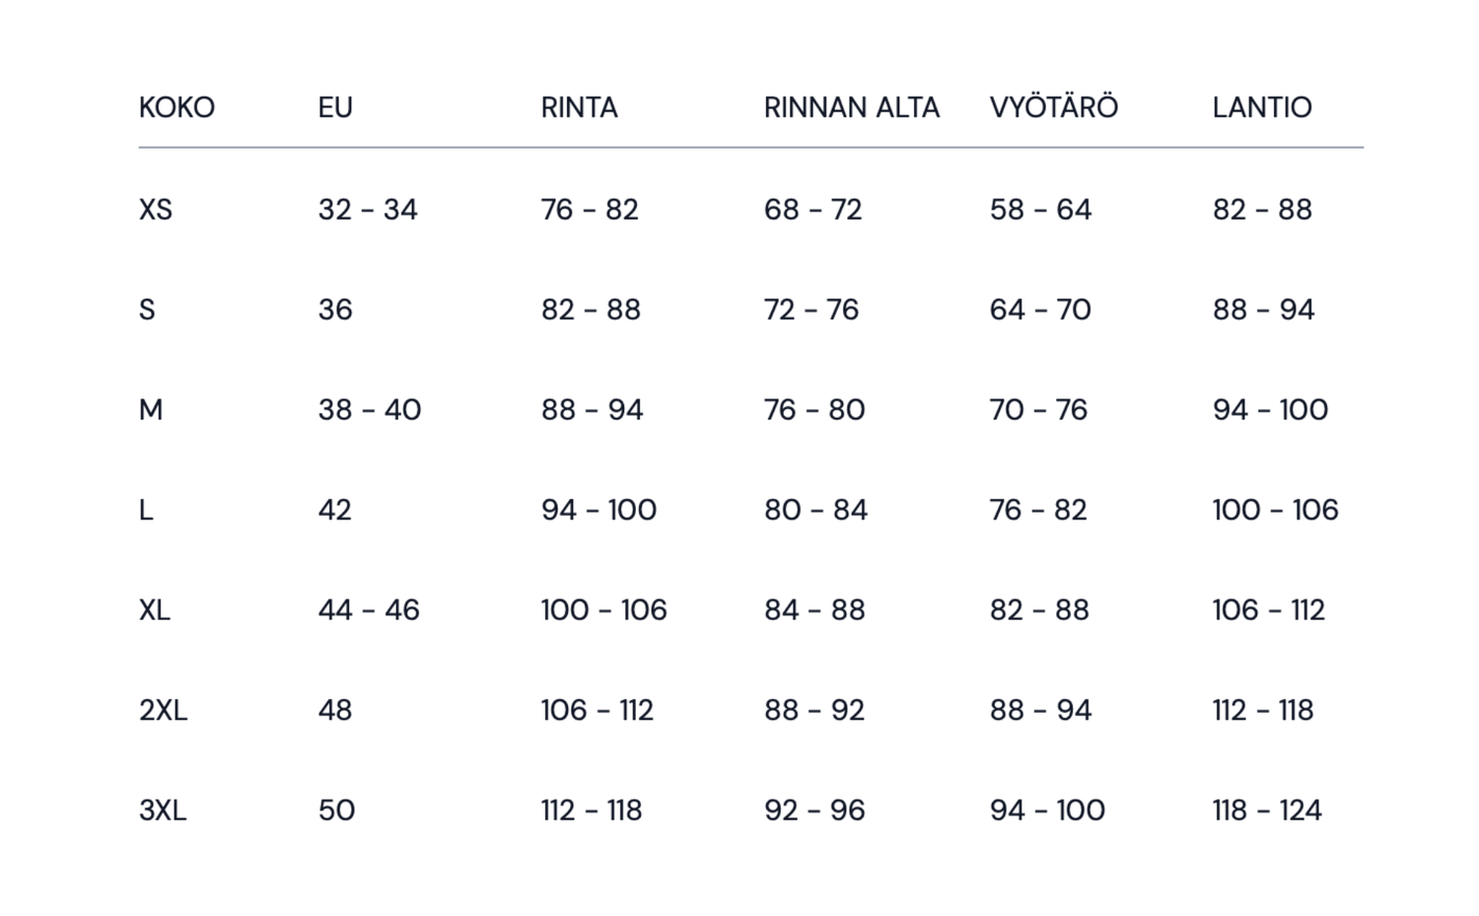Click EU value 32 - 34
This screenshot has height=916, width=1479.
[368, 209]
